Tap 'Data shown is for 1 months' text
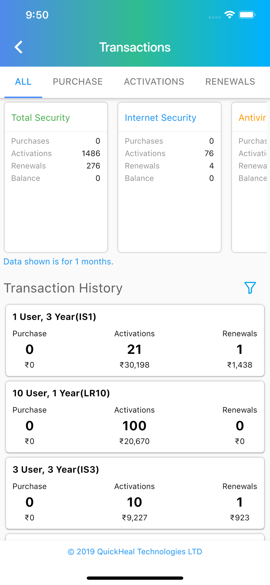Image resolution: width=270 pixels, height=585 pixels. coord(58,261)
